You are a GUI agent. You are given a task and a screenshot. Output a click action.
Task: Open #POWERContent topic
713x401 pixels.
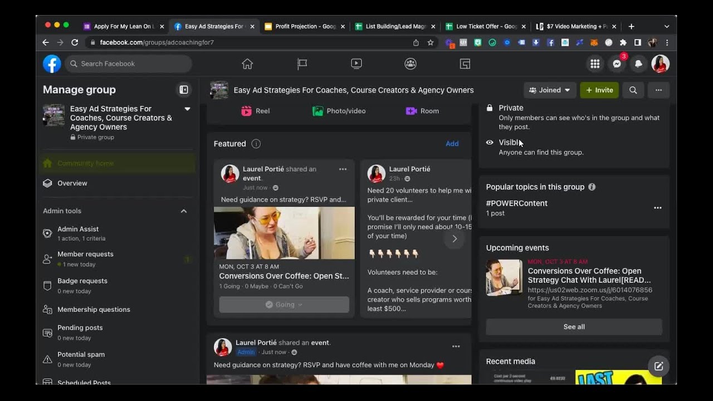517,203
